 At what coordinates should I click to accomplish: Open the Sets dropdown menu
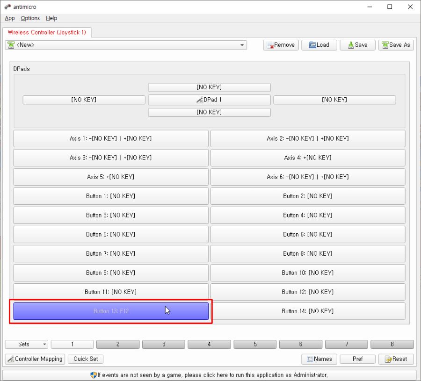click(x=26, y=344)
